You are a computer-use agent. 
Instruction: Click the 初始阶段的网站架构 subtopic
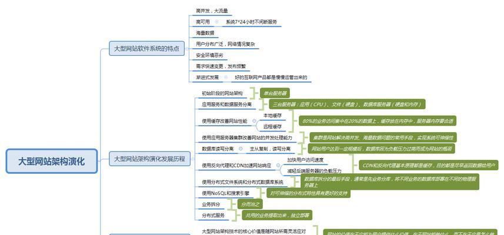pyautogui.click(x=222, y=93)
